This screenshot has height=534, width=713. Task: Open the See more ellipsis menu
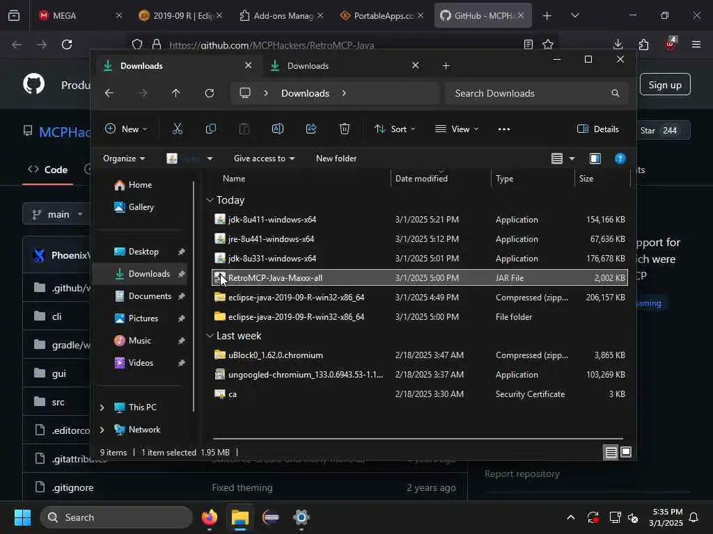click(x=504, y=129)
